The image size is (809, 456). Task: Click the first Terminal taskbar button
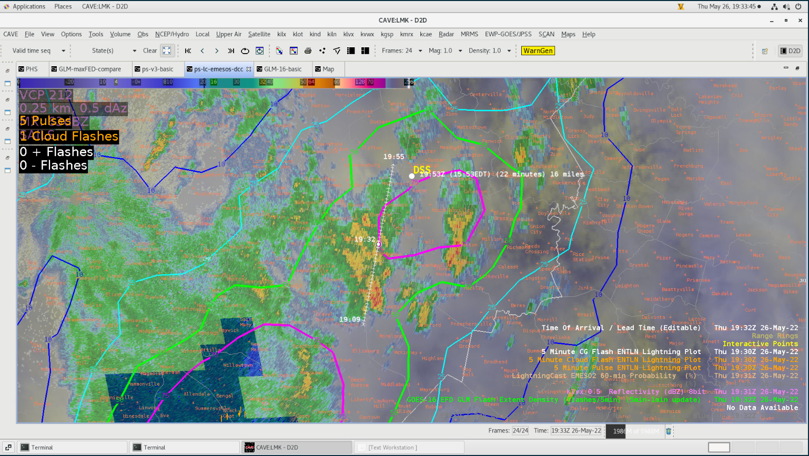click(73, 448)
